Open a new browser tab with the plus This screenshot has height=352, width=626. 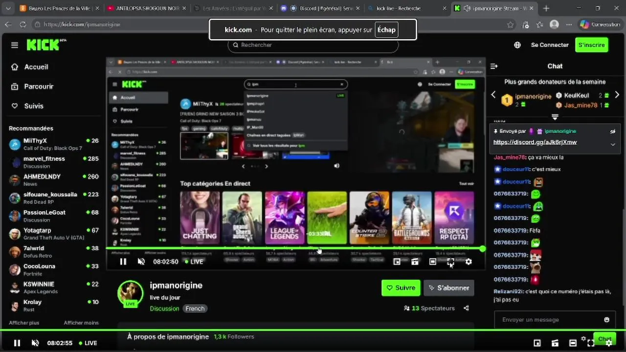point(546,8)
